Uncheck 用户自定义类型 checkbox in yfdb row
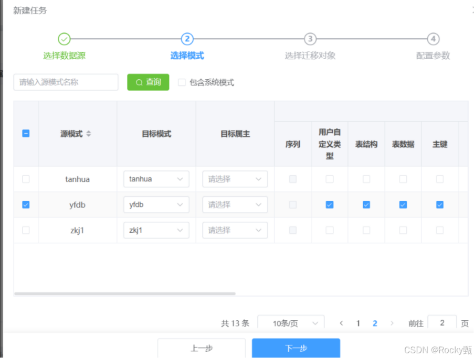 click(330, 204)
